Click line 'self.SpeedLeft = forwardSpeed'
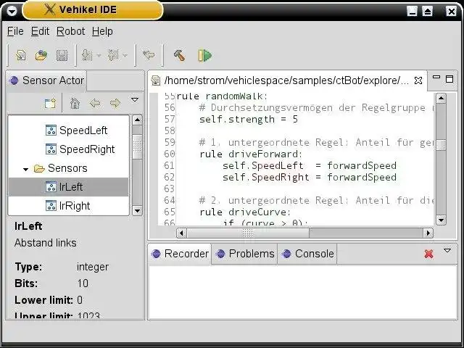 pyautogui.click(x=310, y=166)
